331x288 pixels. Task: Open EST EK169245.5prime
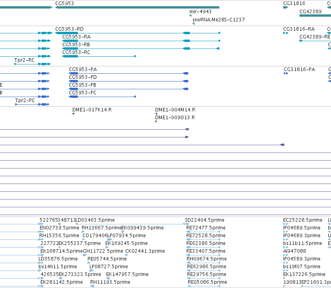click(x=126, y=243)
